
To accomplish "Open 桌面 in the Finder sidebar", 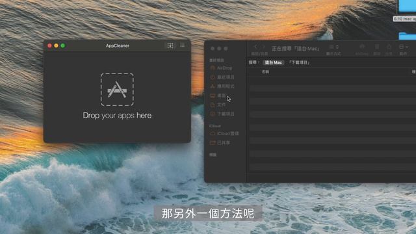I will pyautogui.click(x=218, y=96).
